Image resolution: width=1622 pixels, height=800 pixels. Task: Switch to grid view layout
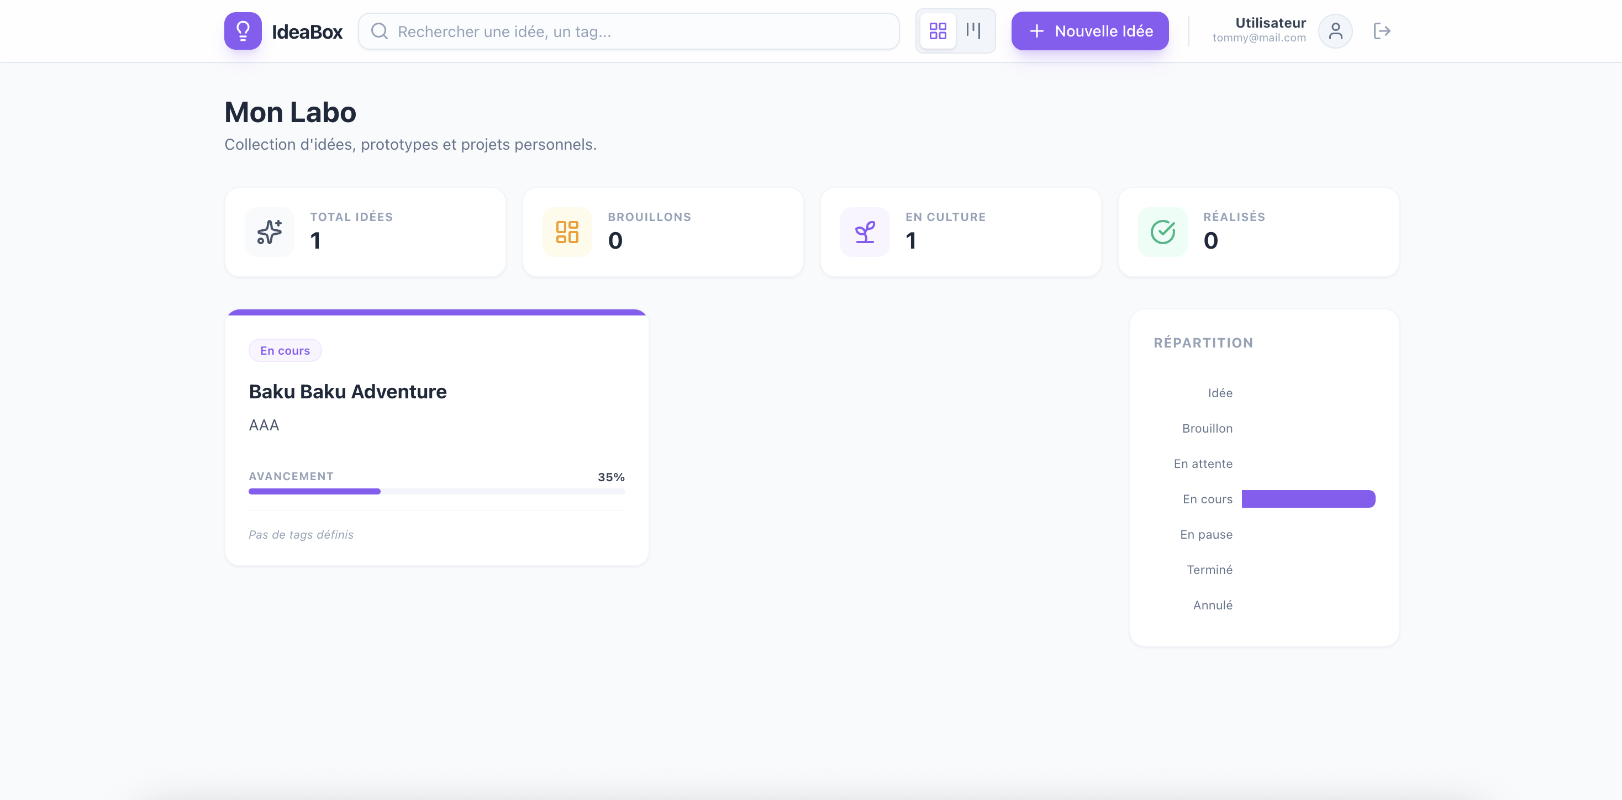[x=938, y=31]
